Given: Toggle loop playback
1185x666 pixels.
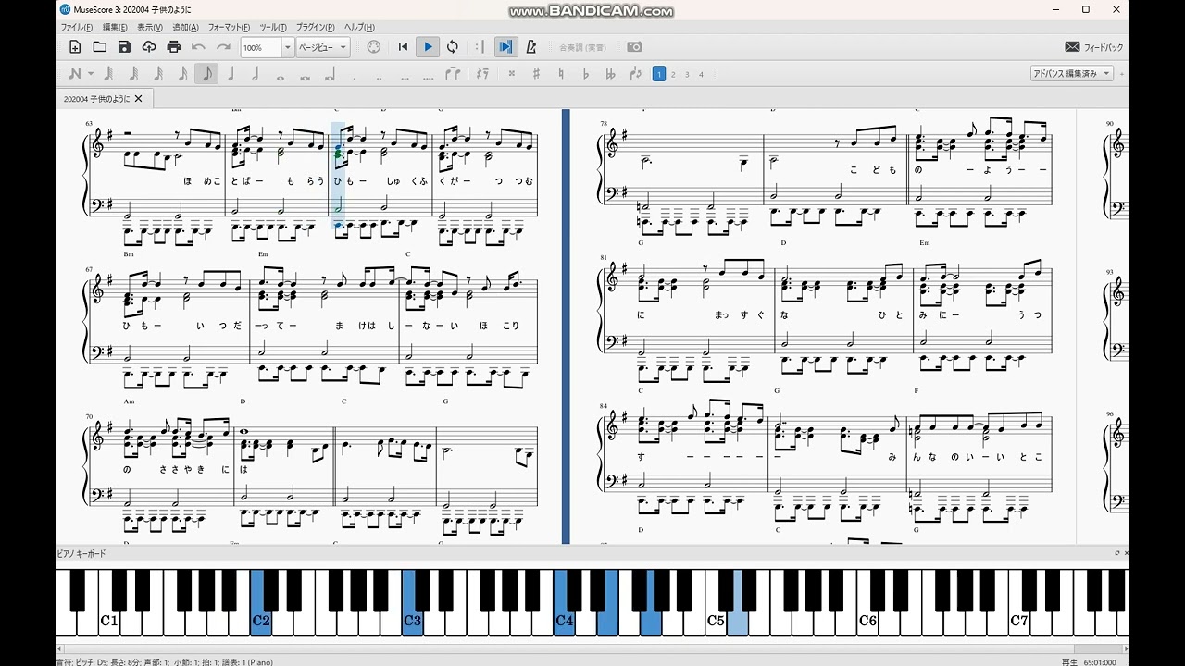Looking at the screenshot, I should pyautogui.click(x=453, y=47).
